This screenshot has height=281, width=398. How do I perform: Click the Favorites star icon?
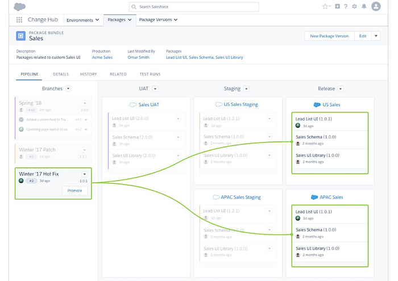tap(325, 7)
